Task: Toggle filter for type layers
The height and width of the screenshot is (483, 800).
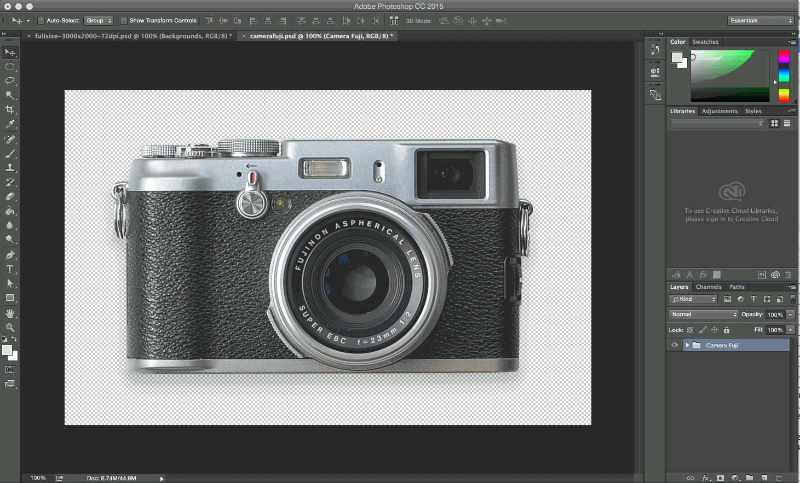Action: point(753,299)
